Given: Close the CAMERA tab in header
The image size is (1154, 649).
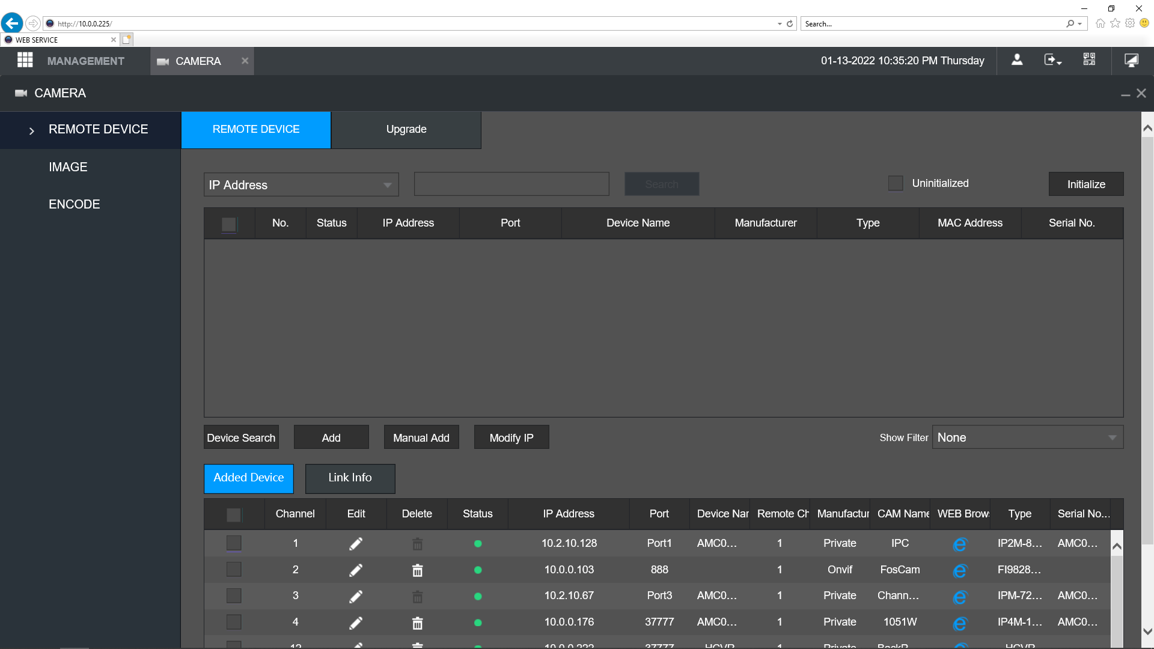Looking at the screenshot, I should 245,61.
